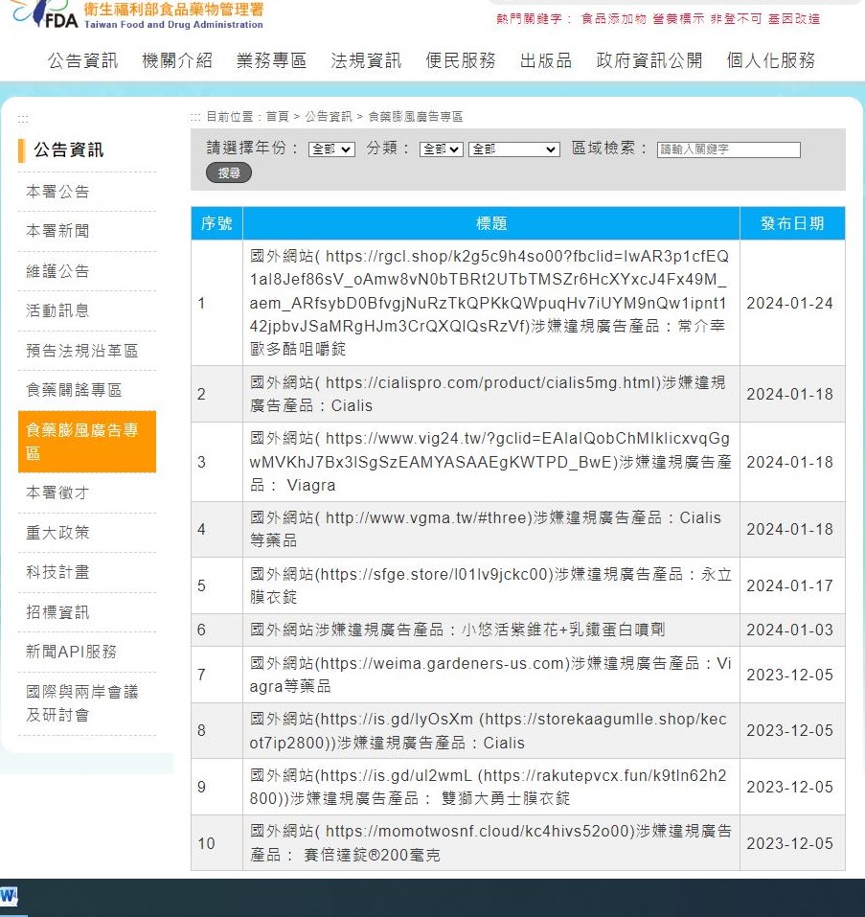This screenshot has width=865, height=917.
Task: Open the 法規資訊 top menu
Action: point(366,60)
